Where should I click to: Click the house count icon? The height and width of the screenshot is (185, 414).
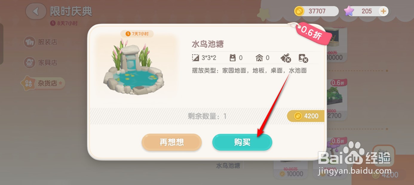pyautogui.click(x=259, y=58)
